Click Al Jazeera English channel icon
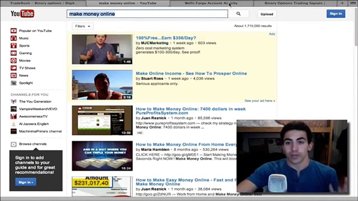This screenshot has height=201, width=358. point(13,124)
